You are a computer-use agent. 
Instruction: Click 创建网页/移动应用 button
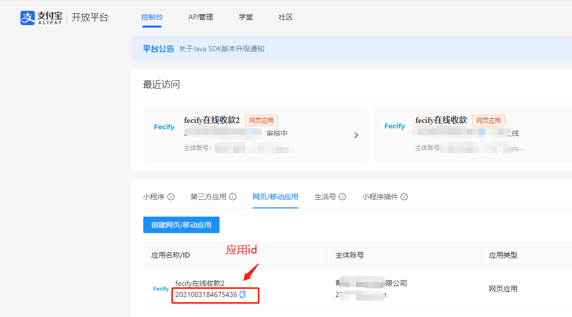pyautogui.click(x=181, y=225)
